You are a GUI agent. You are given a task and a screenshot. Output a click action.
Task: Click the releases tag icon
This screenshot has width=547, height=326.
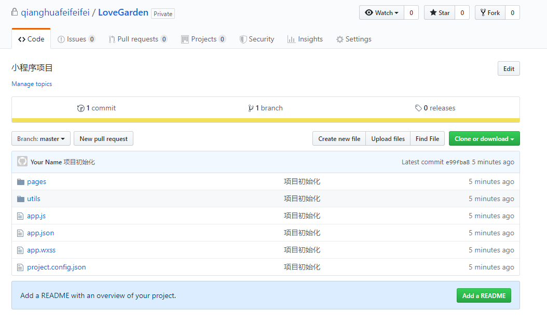pos(418,108)
